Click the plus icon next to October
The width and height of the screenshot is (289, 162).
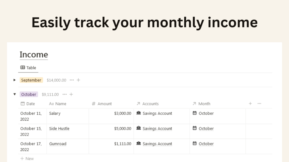click(71, 94)
